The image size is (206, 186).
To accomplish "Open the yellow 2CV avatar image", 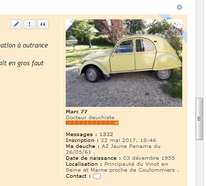I will pos(124,63).
